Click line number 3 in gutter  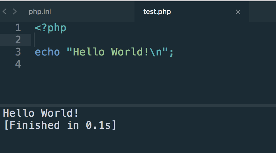click(x=18, y=52)
